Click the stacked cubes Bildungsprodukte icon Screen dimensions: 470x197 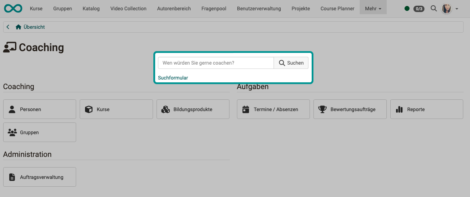(165, 109)
